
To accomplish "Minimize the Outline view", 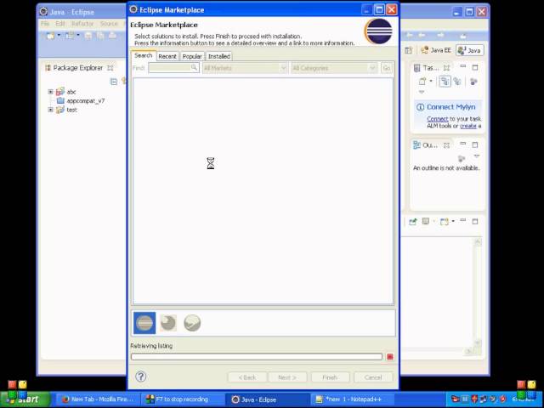I will 462,144.
